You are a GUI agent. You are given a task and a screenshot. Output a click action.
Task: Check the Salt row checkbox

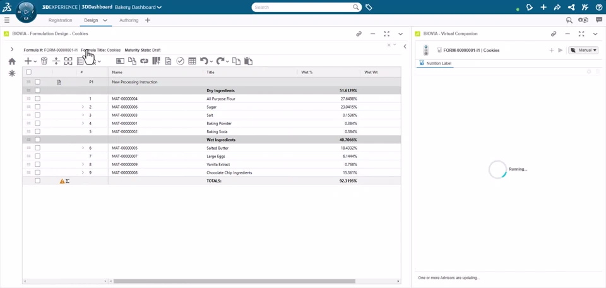(37, 115)
